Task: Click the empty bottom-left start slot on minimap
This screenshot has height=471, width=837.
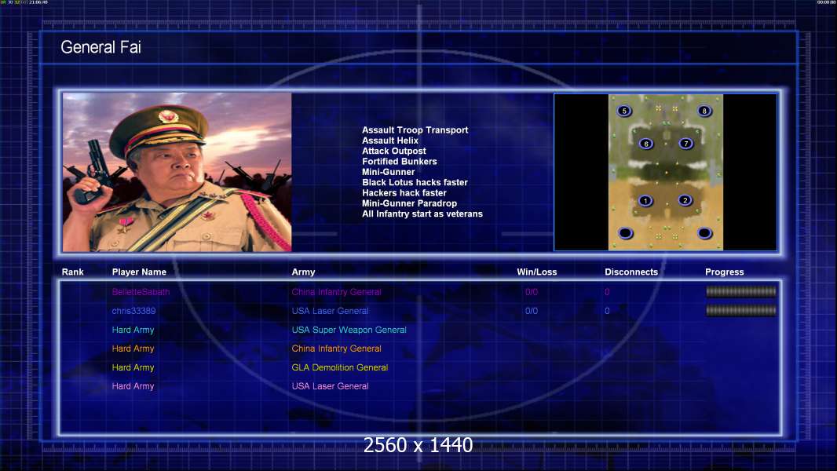Action: pyautogui.click(x=625, y=233)
